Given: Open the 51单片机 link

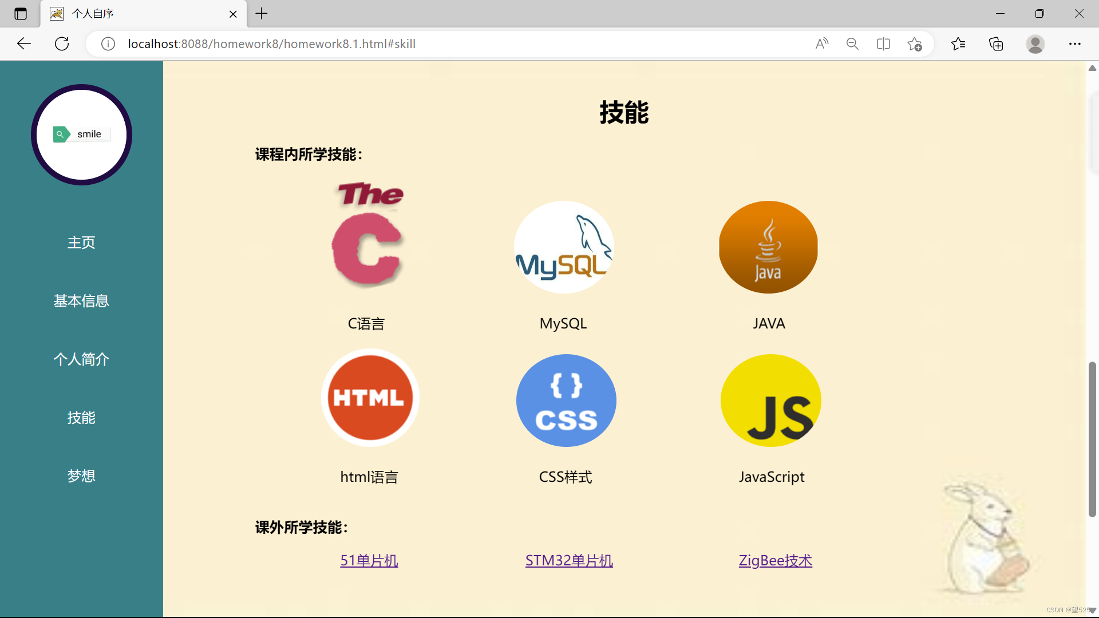Looking at the screenshot, I should pyautogui.click(x=369, y=561).
